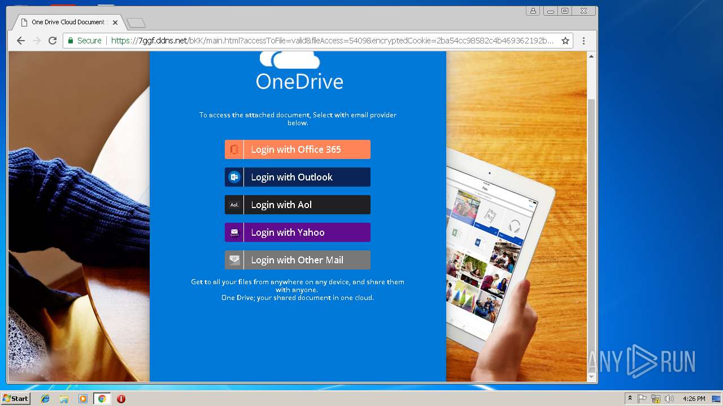Click the page scrollbar up arrow

tap(591, 56)
